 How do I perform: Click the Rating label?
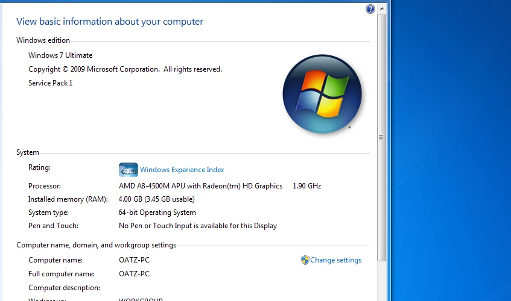39,167
